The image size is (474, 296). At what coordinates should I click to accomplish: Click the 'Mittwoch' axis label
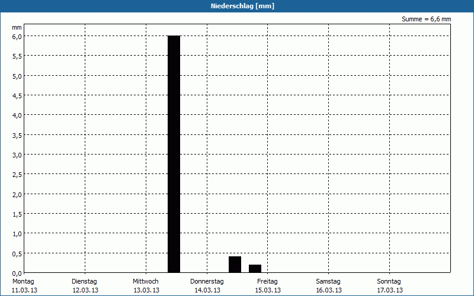click(146, 282)
